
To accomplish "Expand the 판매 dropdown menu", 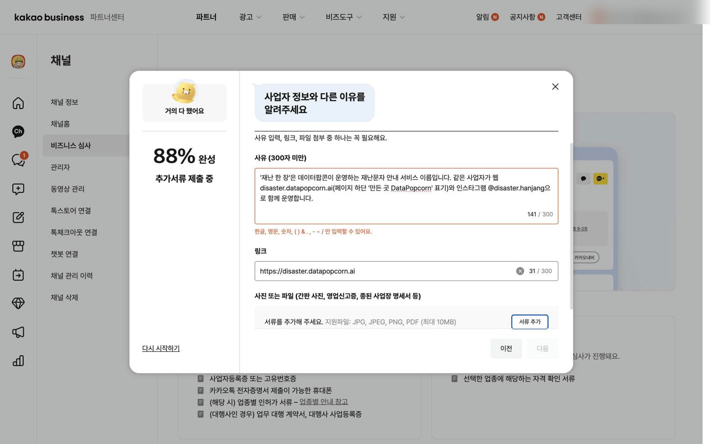I will coord(294,17).
